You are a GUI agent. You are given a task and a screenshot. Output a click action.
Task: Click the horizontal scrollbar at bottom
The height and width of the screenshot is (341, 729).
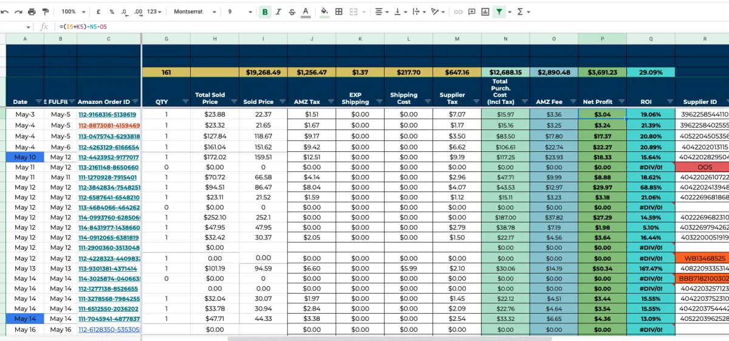click(x=389, y=339)
